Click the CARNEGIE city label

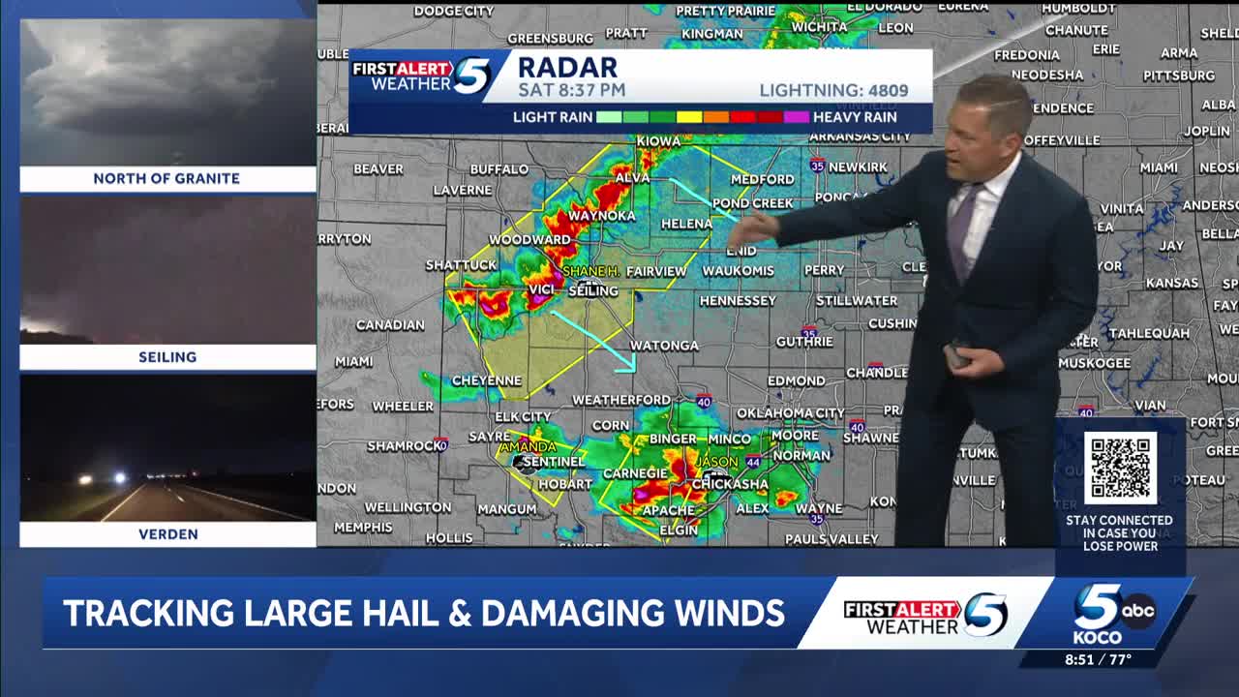635,473
